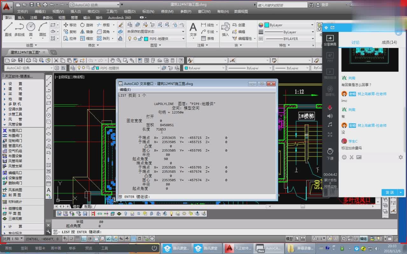Click the 创建 create block button
407x254 pixels.
click(x=239, y=25)
